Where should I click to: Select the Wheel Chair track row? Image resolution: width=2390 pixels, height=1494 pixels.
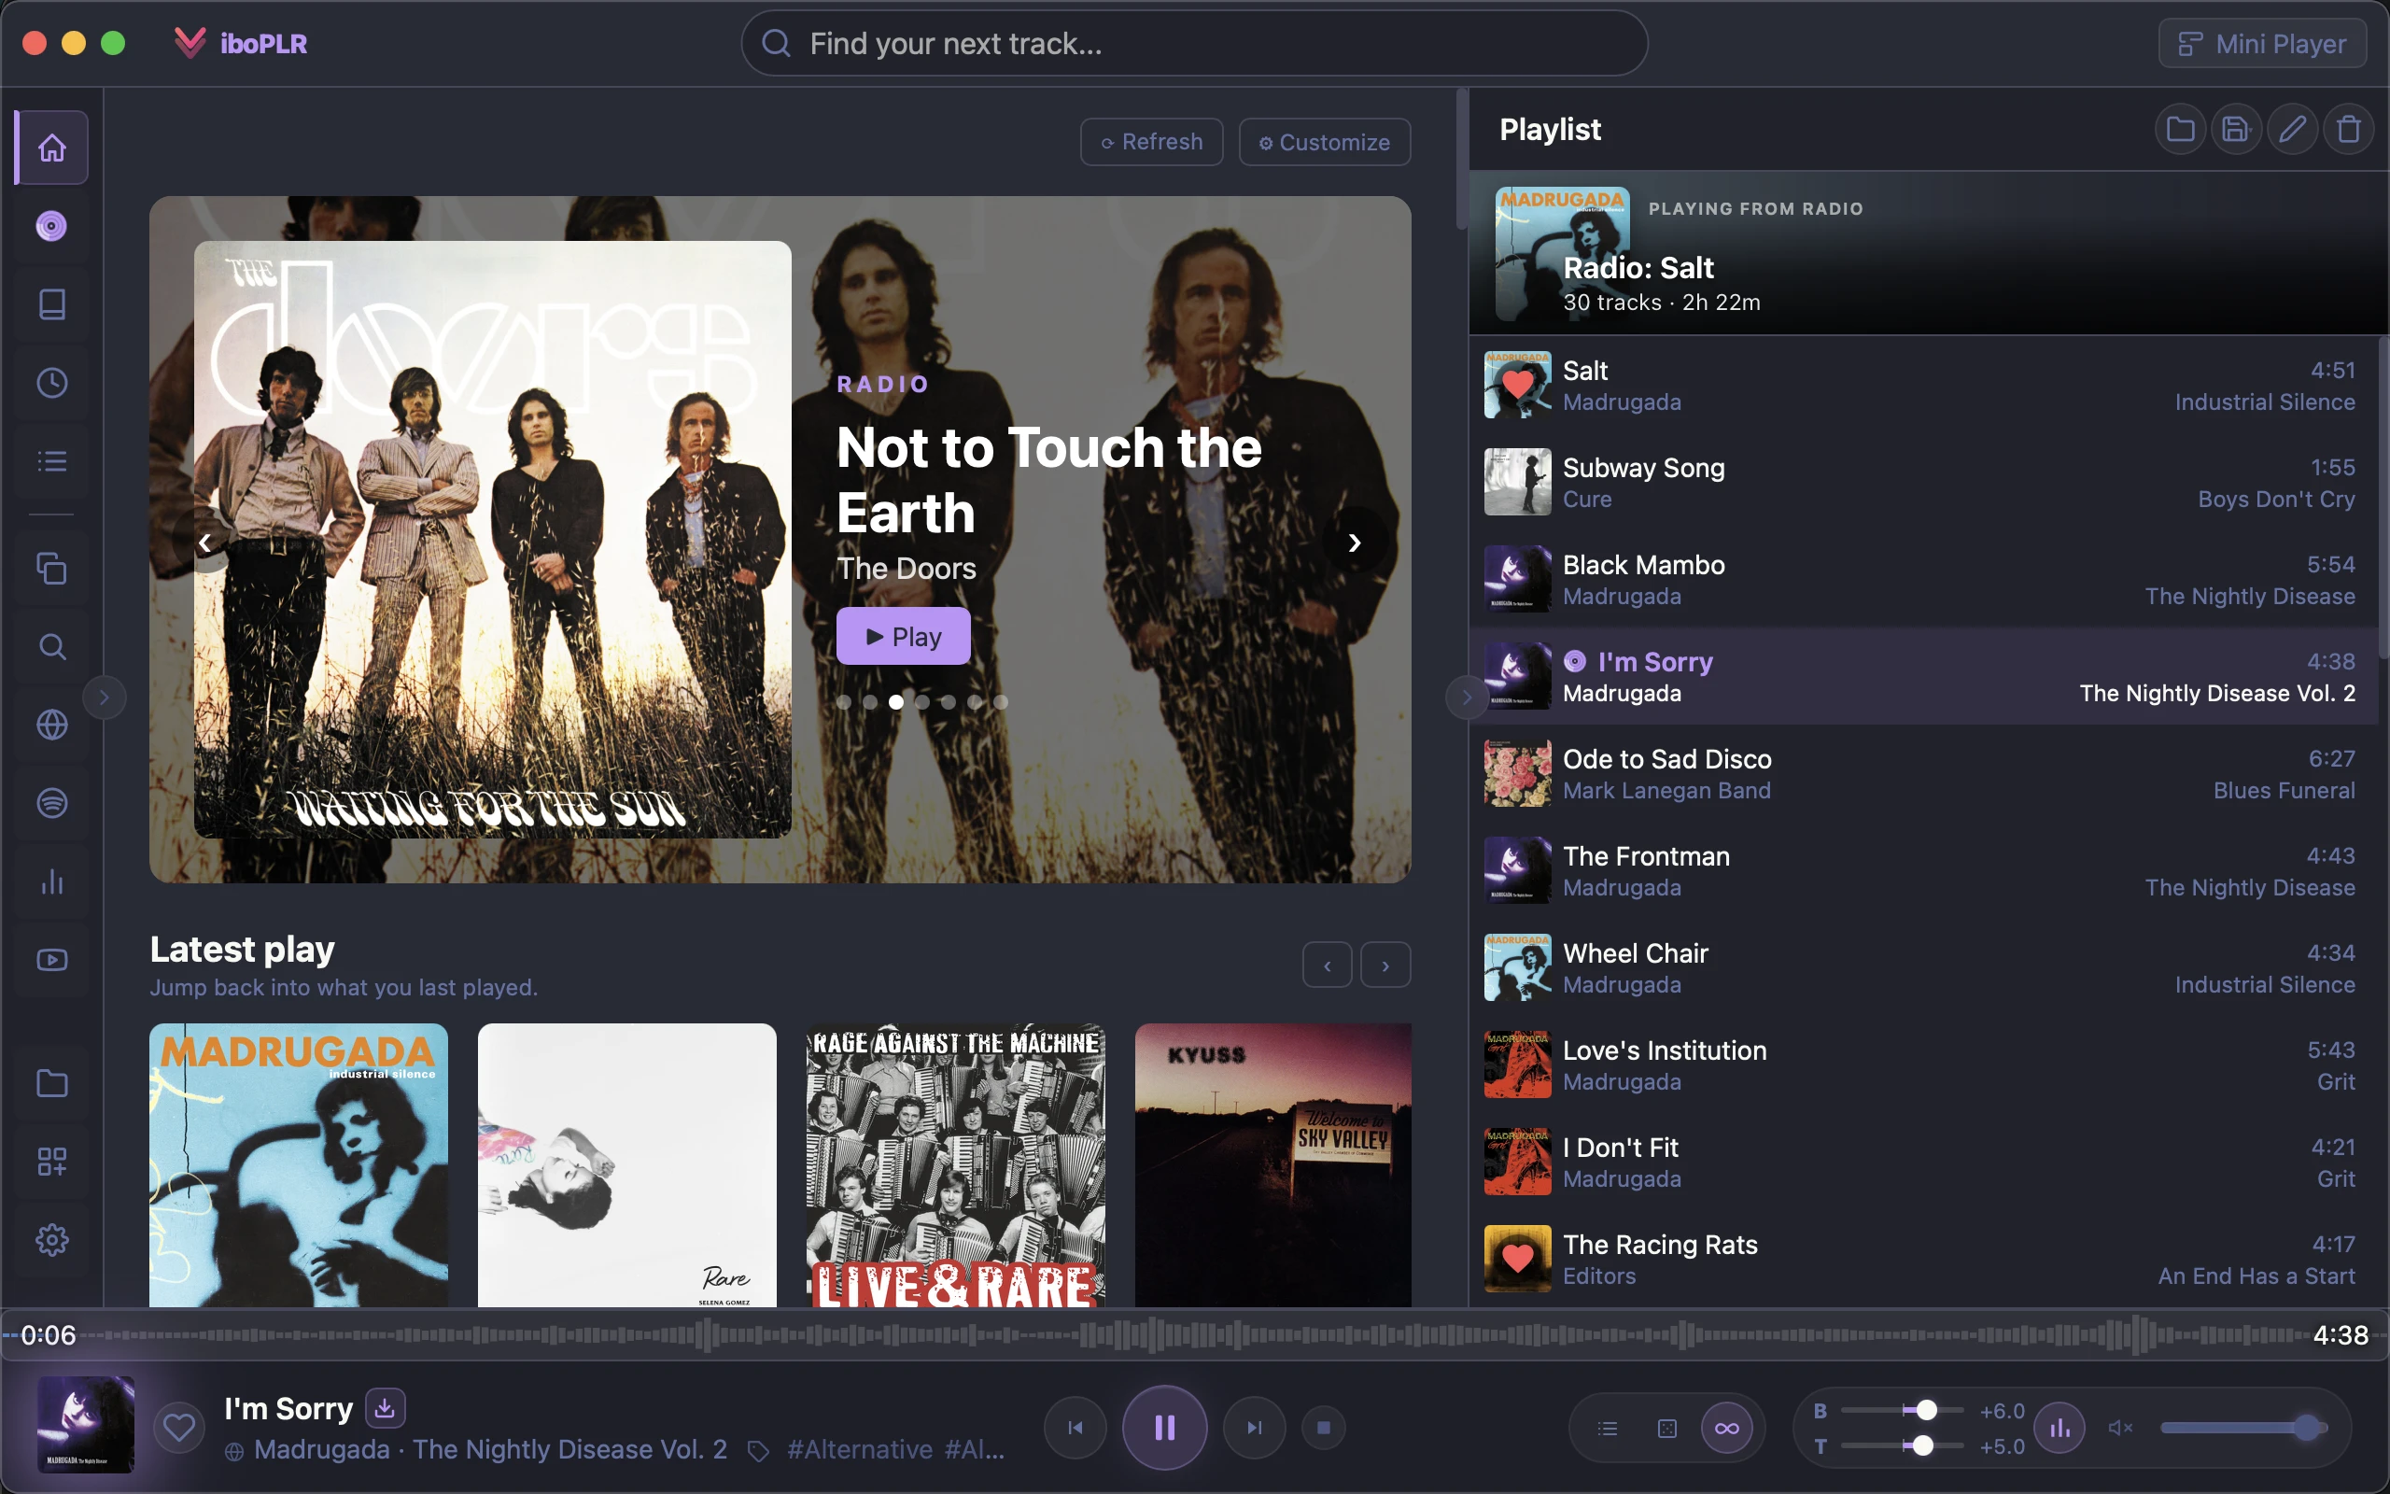tap(1923, 968)
